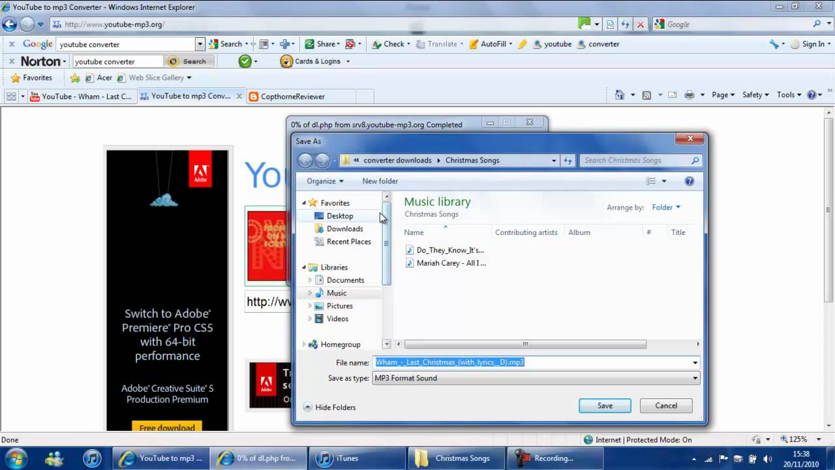The image size is (835, 470).
Task: Open Norton Cards & Logins menu
Action: (x=315, y=61)
